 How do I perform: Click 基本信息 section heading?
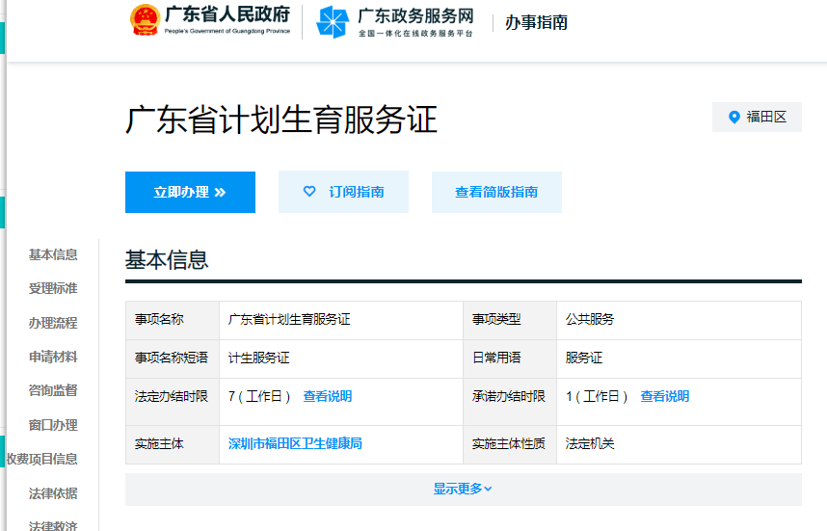click(167, 260)
